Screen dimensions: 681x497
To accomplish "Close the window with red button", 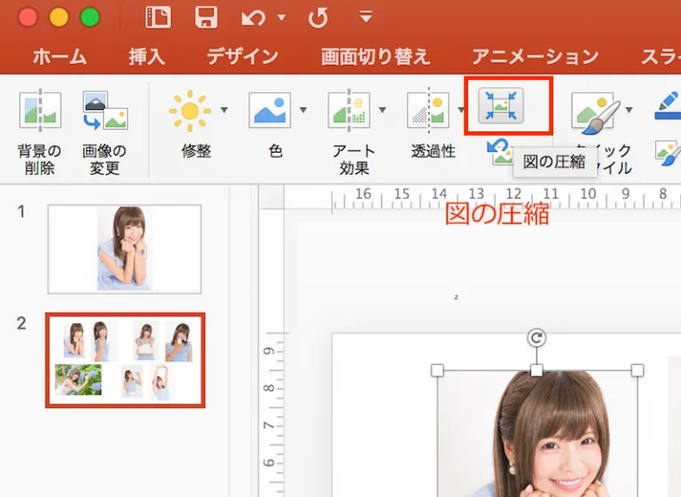I will tap(27, 18).
